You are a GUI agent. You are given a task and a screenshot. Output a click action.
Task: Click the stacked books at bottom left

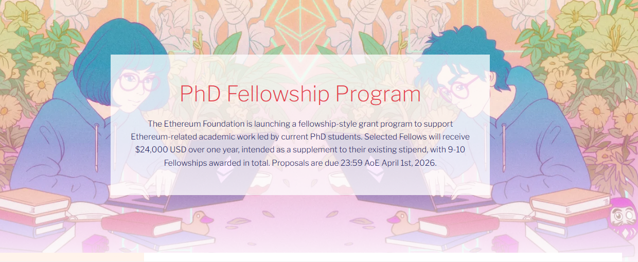click(36, 211)
